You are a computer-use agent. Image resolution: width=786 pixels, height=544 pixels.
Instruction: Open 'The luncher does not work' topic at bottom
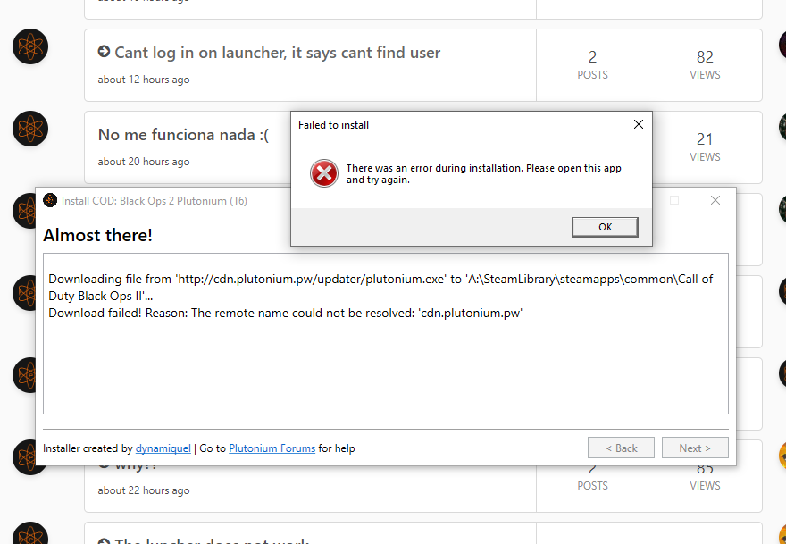pos(211,540)
